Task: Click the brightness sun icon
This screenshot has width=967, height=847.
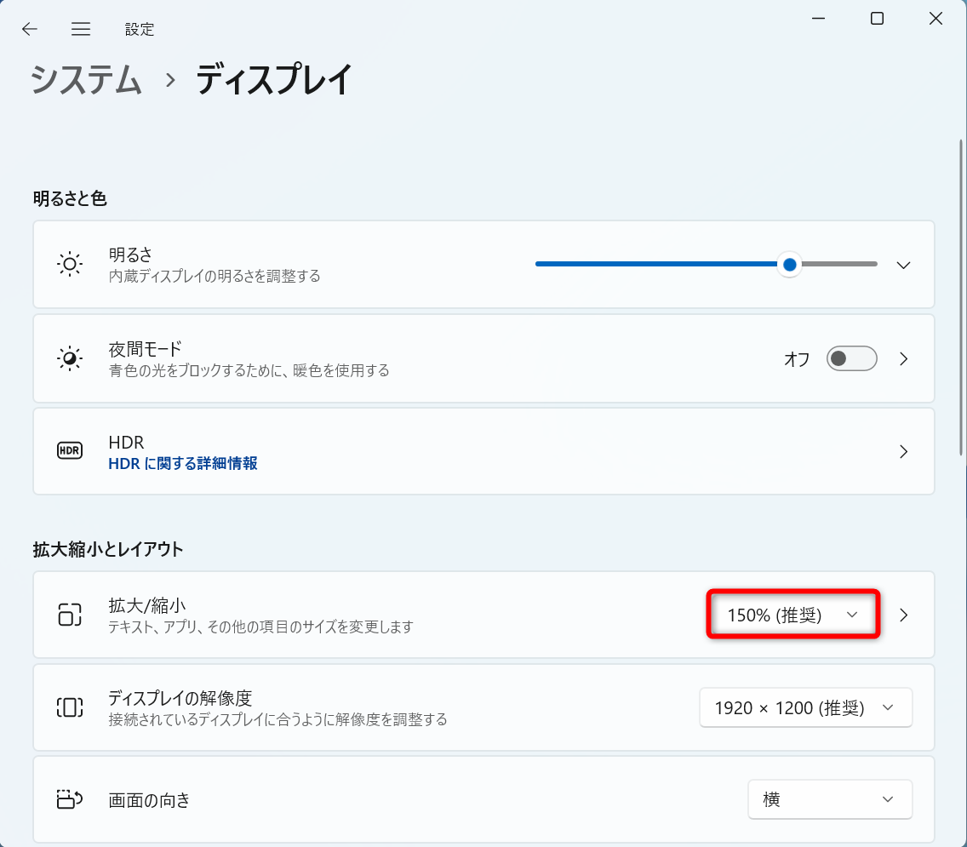Action: [70, 264]
